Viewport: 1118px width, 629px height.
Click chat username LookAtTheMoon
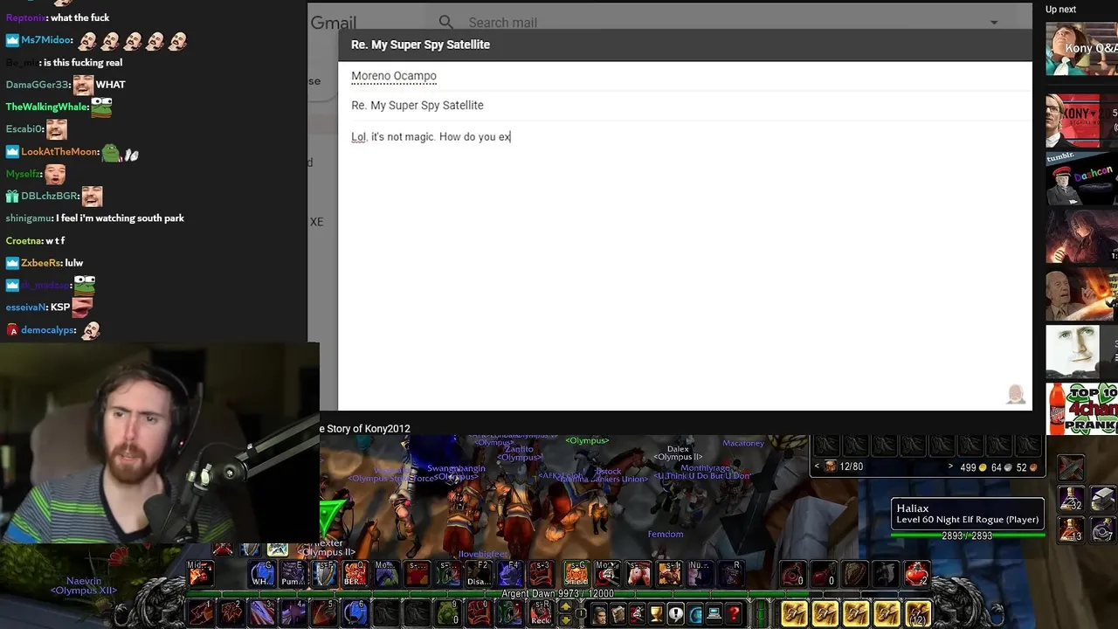[59, 152]
